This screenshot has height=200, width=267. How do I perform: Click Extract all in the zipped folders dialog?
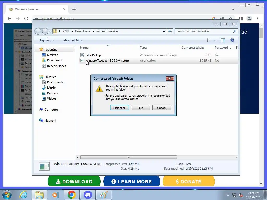119,108
